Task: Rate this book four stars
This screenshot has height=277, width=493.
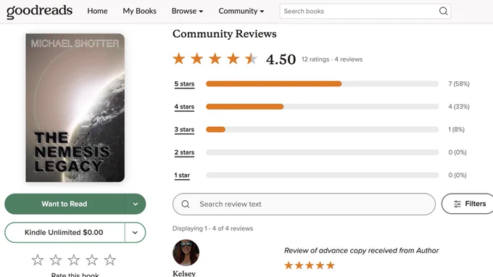Action: (92, 260)
